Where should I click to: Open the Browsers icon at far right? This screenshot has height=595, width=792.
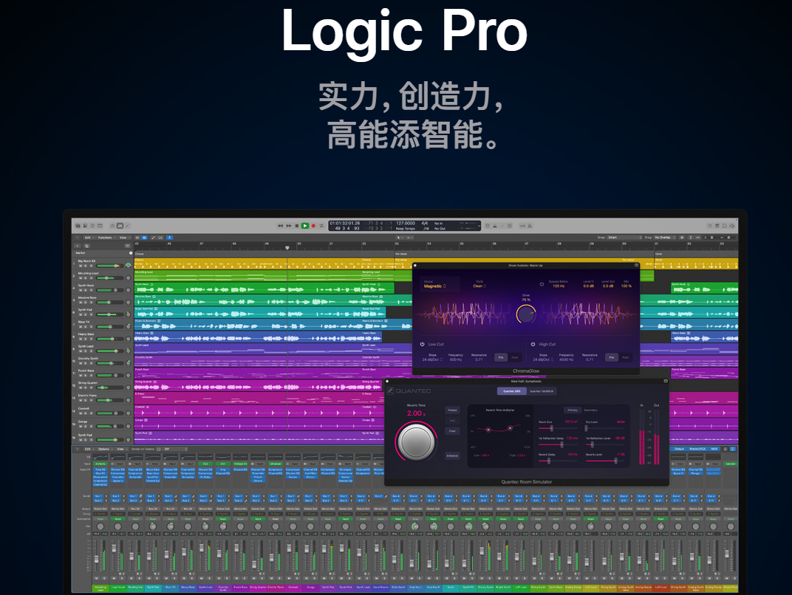pos(732,226)
